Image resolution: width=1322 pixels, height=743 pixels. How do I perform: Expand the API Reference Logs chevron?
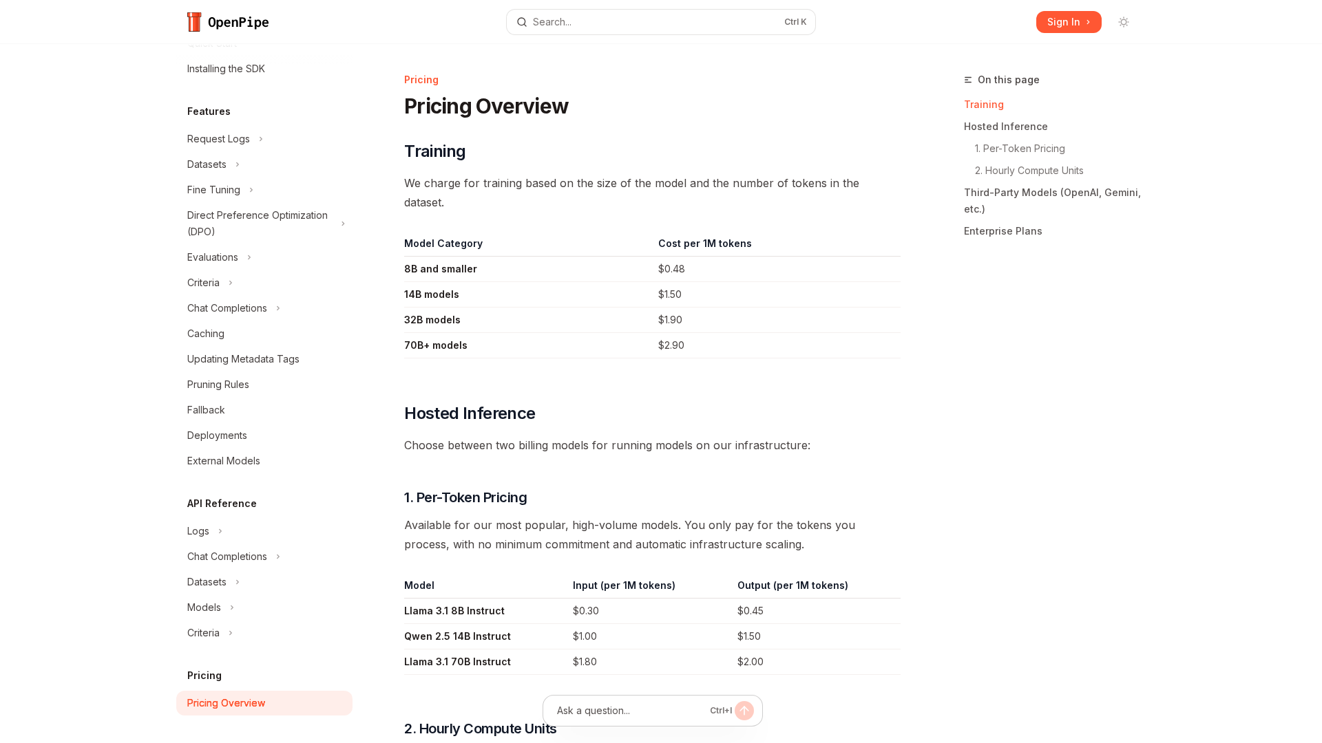click(x=220, y=531)
